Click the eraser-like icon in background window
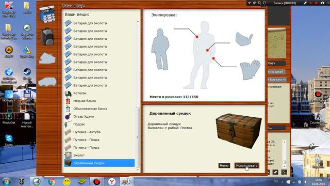This screenshot has height=186, width=330. click(275, 172)
